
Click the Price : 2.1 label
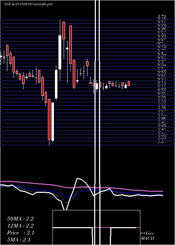pos(20,233)
